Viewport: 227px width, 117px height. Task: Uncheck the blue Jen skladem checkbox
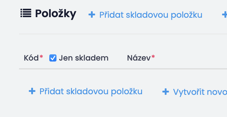pos(53,58)
